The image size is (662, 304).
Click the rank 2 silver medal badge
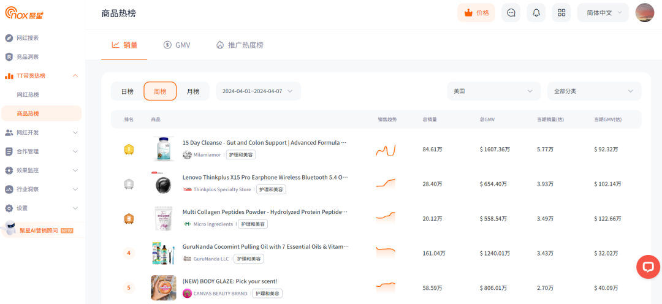click(129, 184)
